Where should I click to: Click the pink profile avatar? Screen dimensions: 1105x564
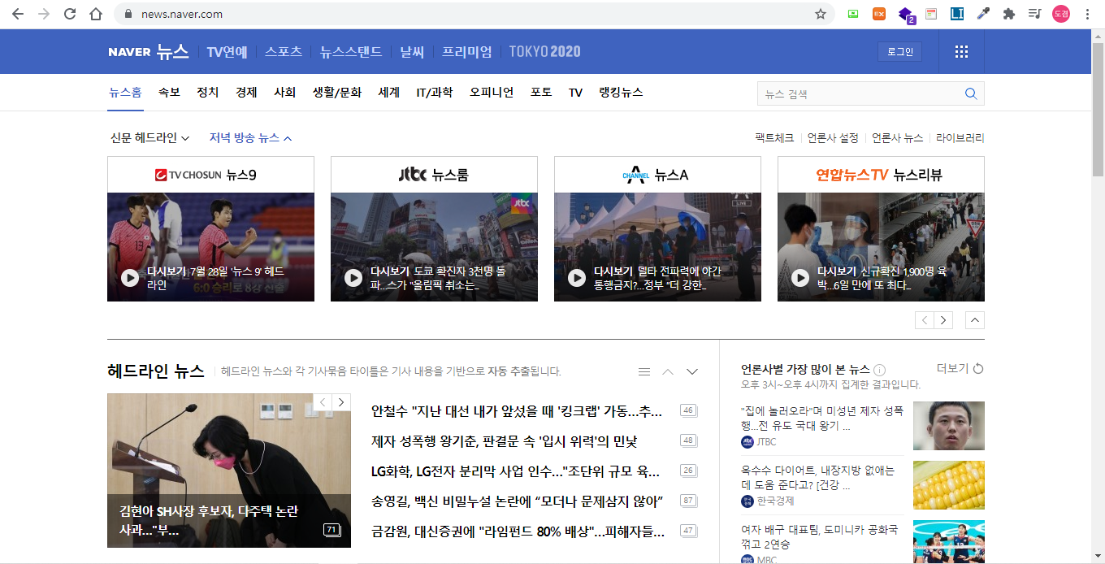1061,14
